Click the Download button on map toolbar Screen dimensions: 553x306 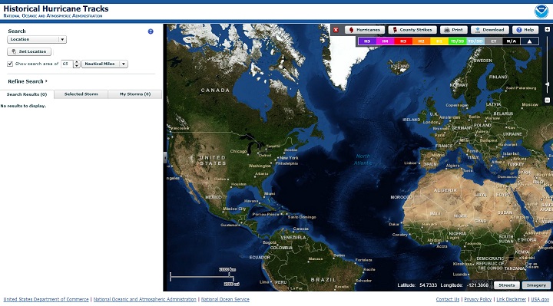pyautogui.click(x=490, y=30)
